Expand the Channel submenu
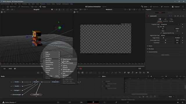 click(x=52, y=54)
